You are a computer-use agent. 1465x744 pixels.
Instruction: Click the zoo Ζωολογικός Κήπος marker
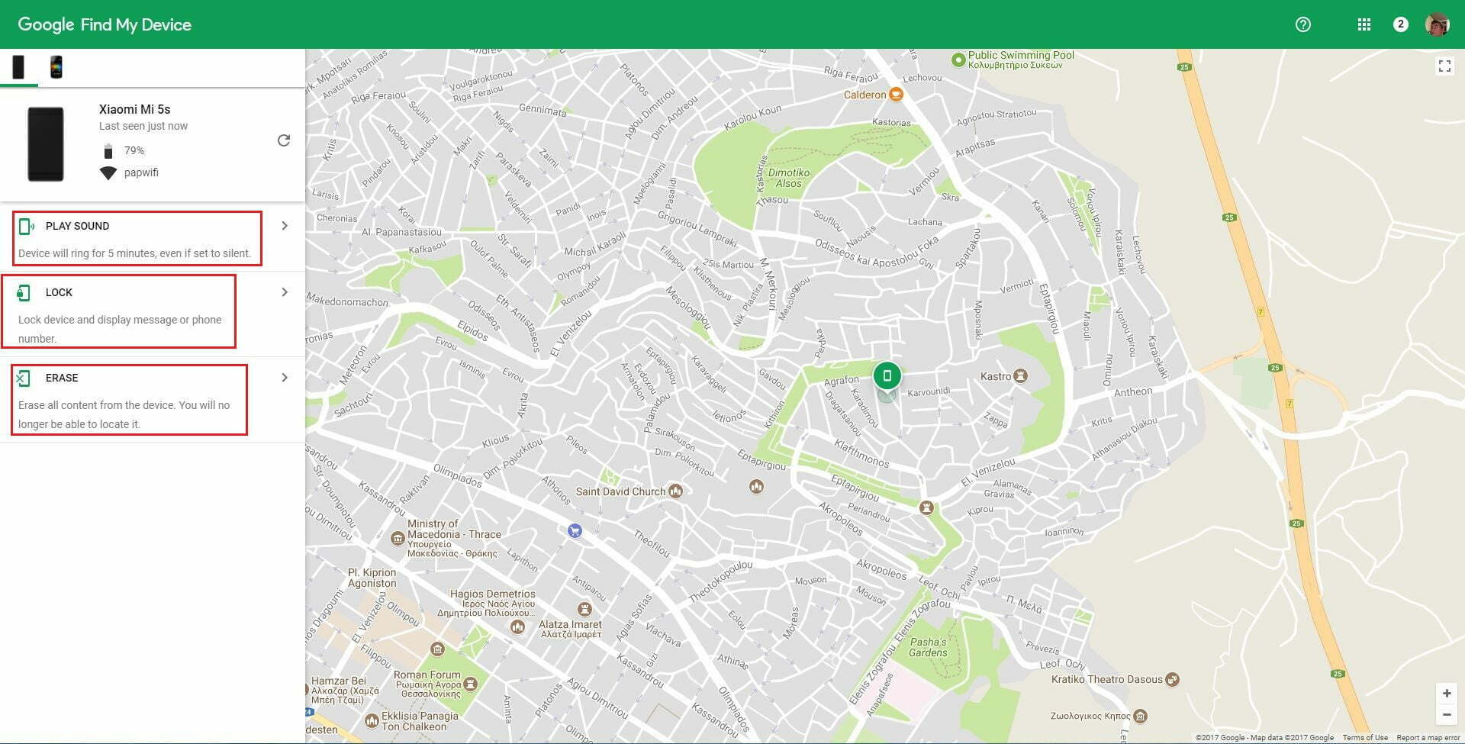[x=1140, y=716]
